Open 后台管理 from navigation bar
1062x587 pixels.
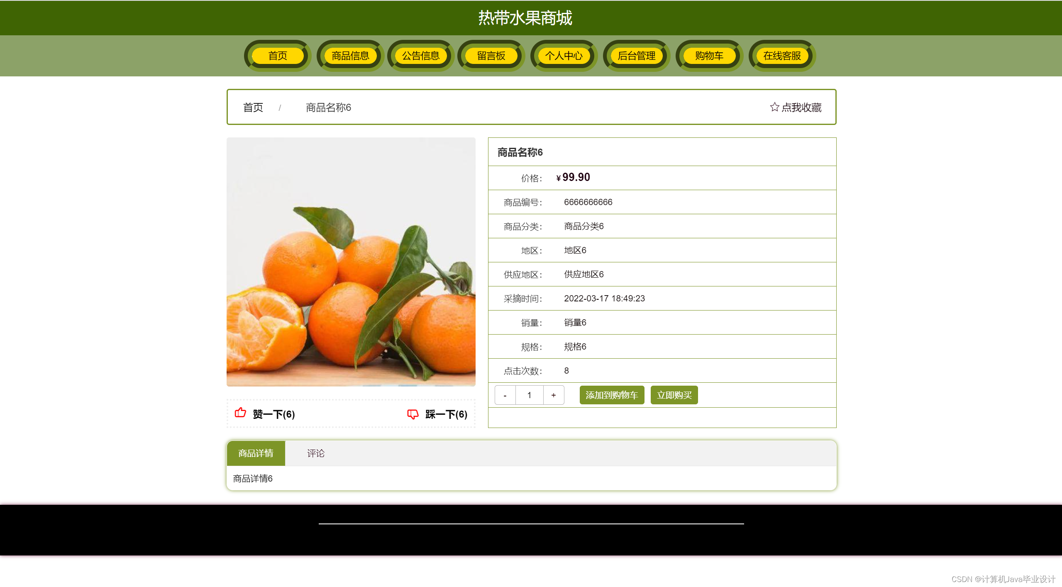click(636, 56)
